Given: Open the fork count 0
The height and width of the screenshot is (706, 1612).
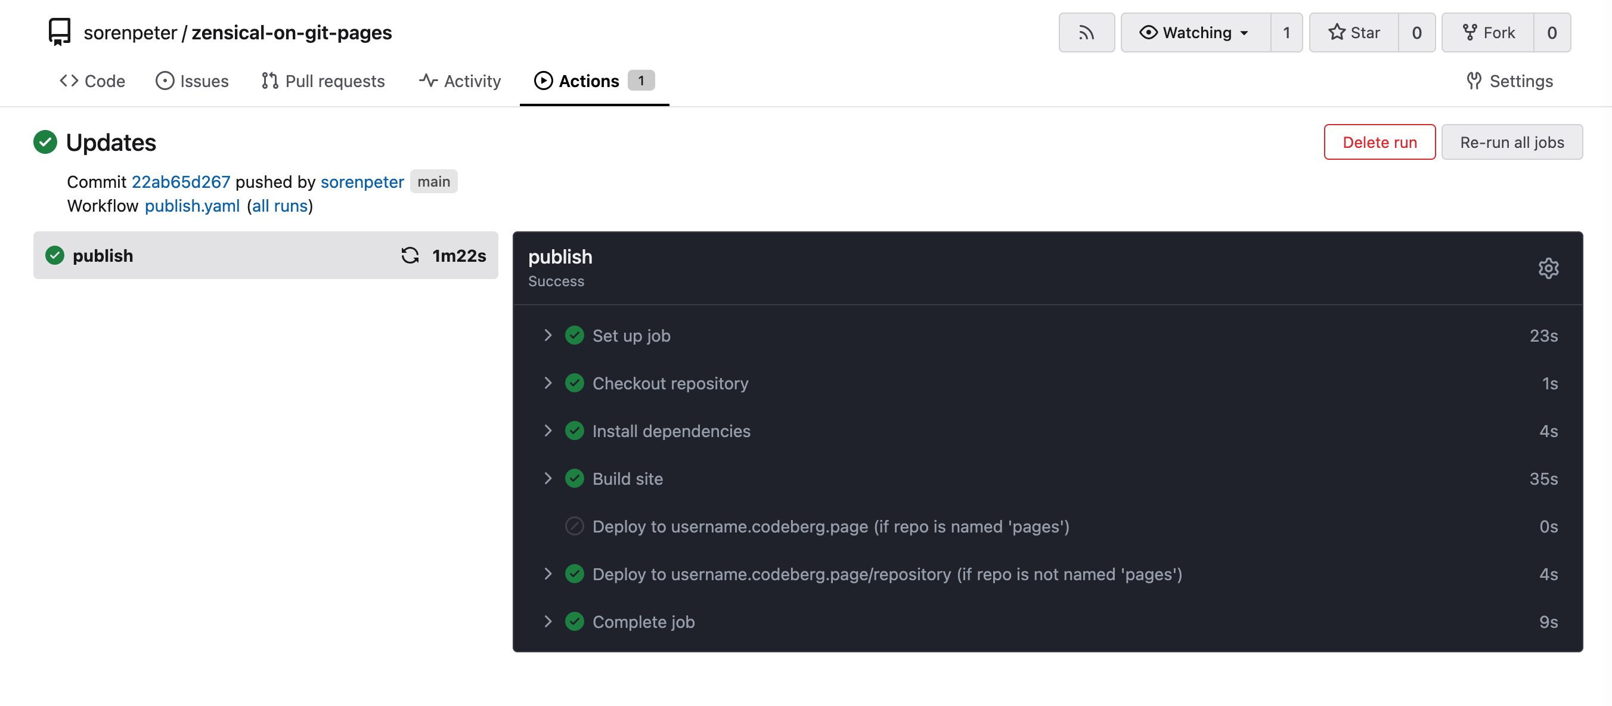Looking at the screenshot, I should point(1552,33).
